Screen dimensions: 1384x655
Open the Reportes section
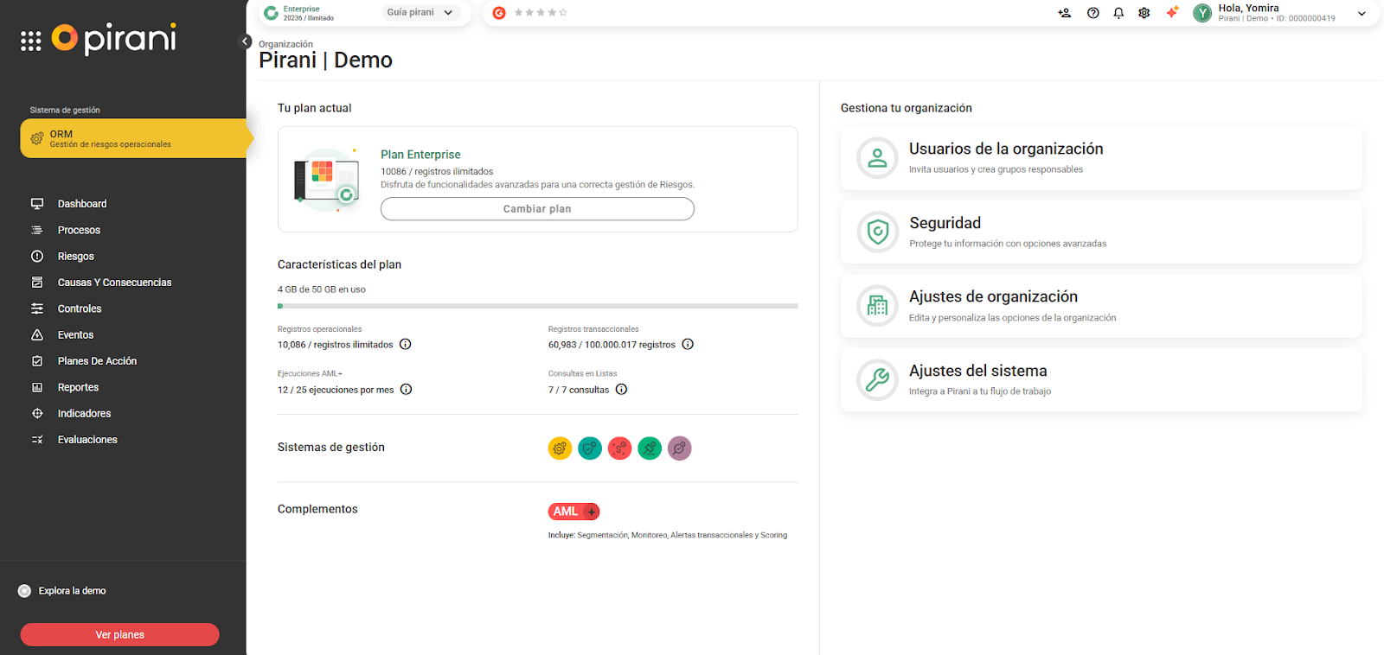tap(78, 387)
